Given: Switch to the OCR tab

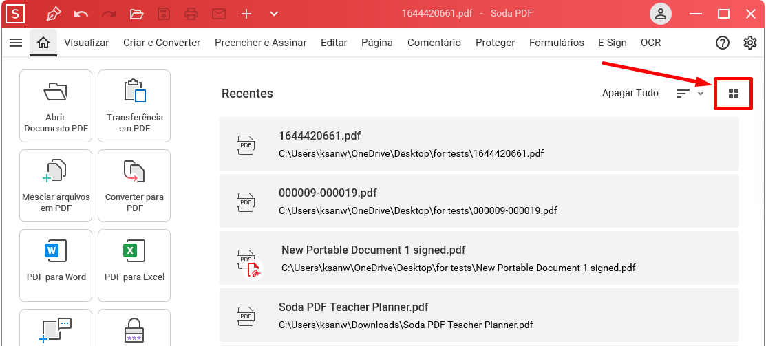Looking at the screenshot, I should pyautogui.click(x=650, y=43).
